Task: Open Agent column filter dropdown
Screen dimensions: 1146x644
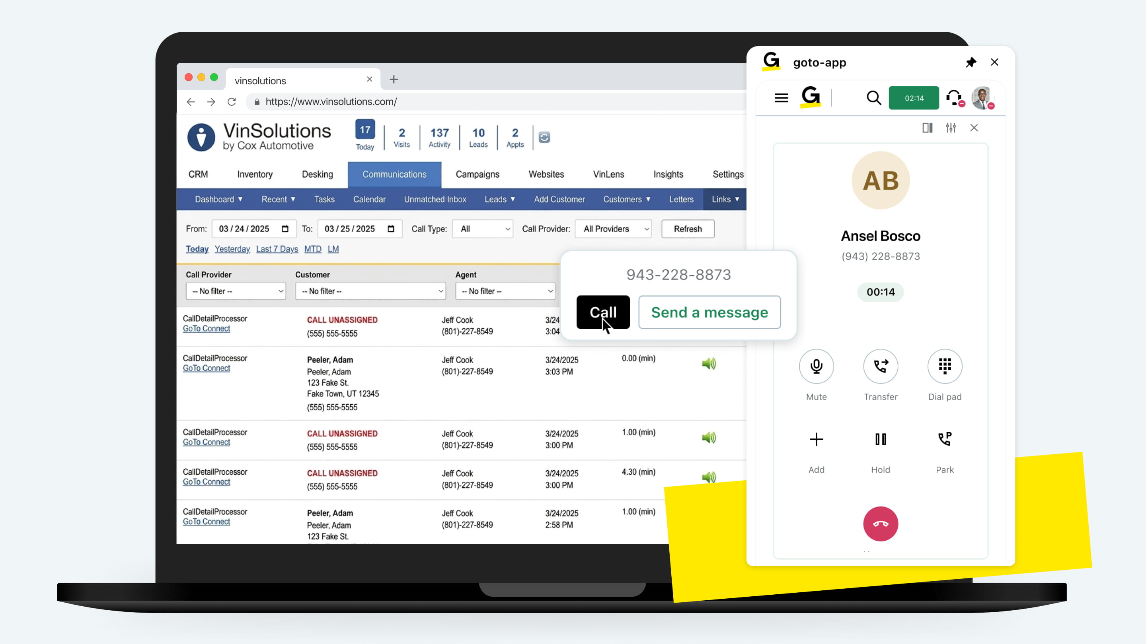Action: (x=505, y=291)
